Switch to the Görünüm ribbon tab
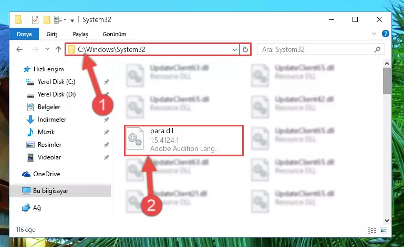This screenshot has height=247, width=404. 115,34
